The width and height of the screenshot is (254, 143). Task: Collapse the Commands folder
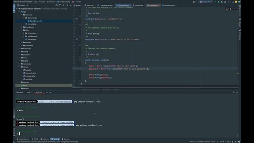(24, 18)
